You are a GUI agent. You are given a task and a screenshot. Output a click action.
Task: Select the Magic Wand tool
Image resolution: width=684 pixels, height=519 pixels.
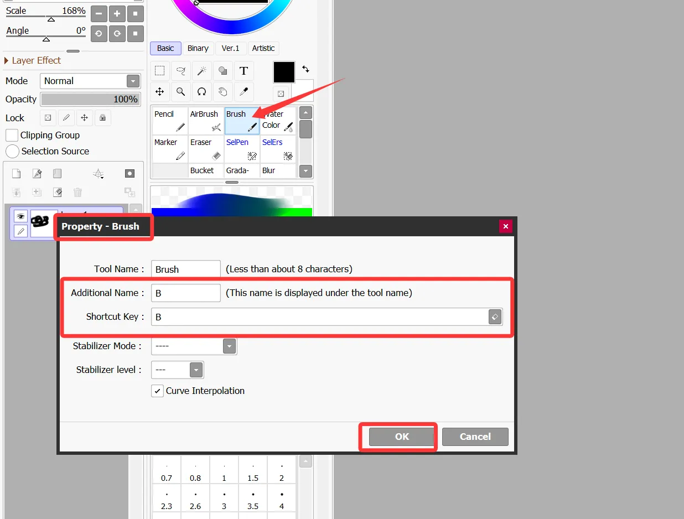pos(201,71)
